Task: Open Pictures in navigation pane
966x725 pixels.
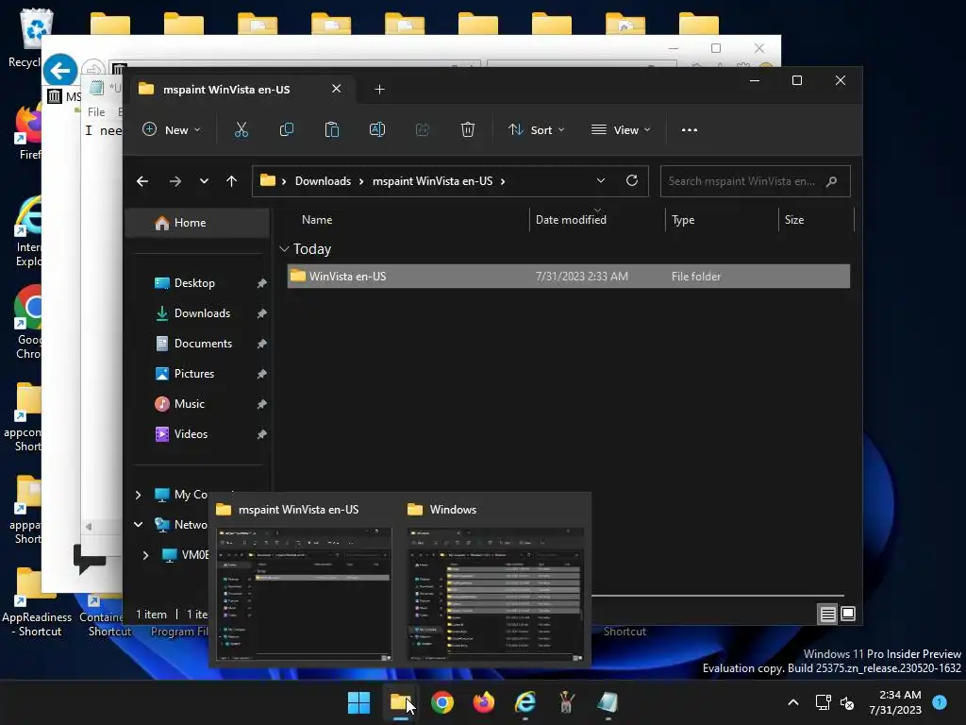Action: pyautogui.click(x=194, y=374)
